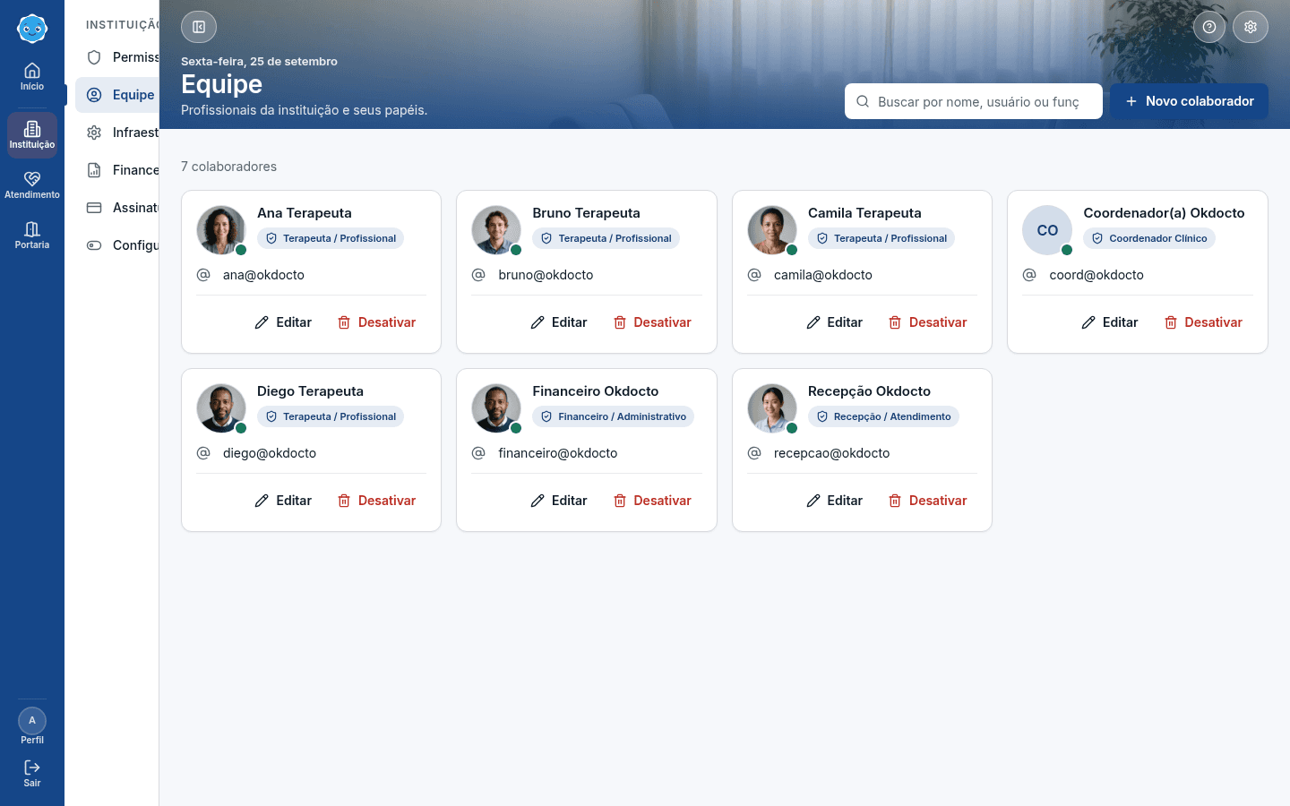Screen dimensions: 1290x806
Task: Open the help question-mark icon
Action: 1209,27
